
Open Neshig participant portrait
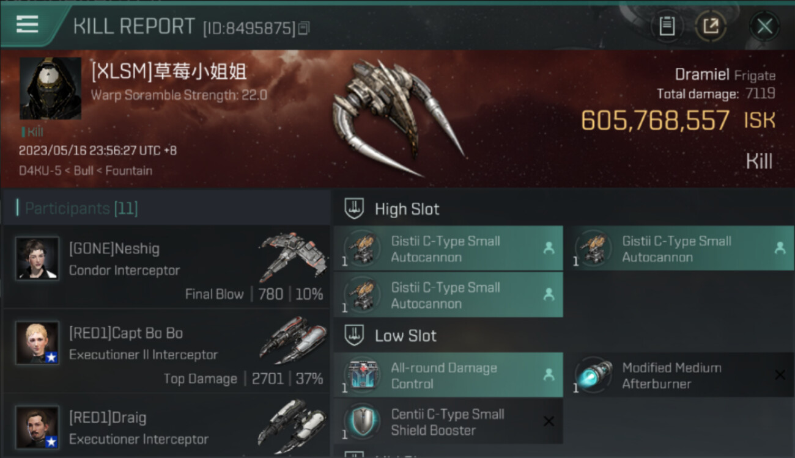tap(37, 258)
